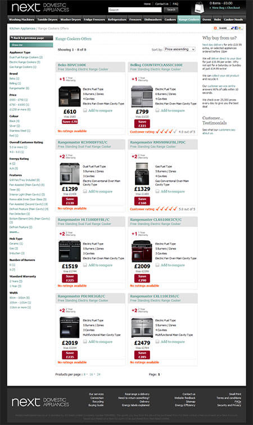Open Website feedback footer link
253x425 pixels.
pyautogui.click(x=185, y=398)
